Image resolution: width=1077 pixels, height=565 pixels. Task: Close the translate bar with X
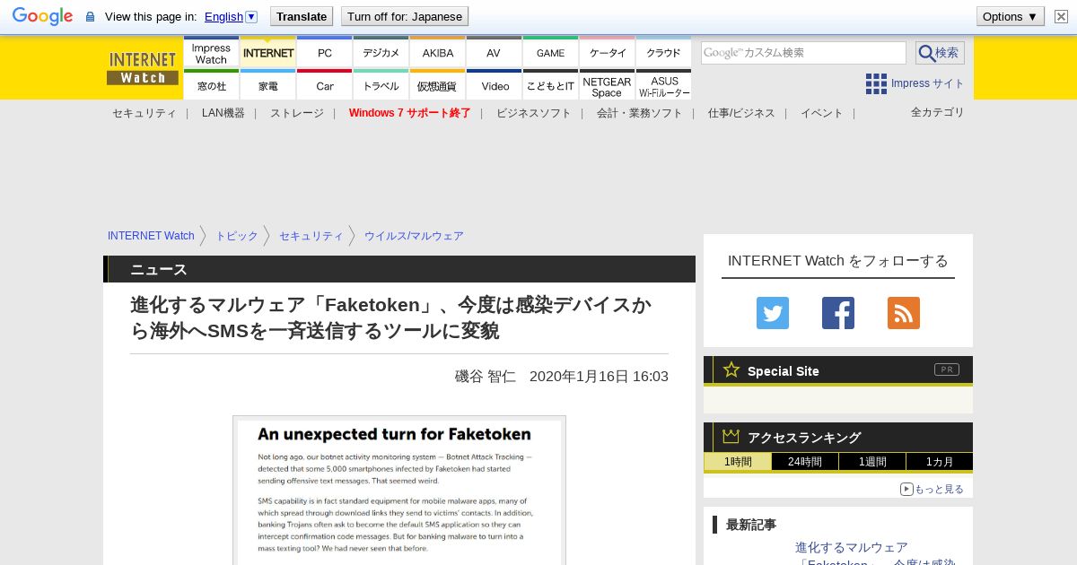click(x=1061, y=16)
